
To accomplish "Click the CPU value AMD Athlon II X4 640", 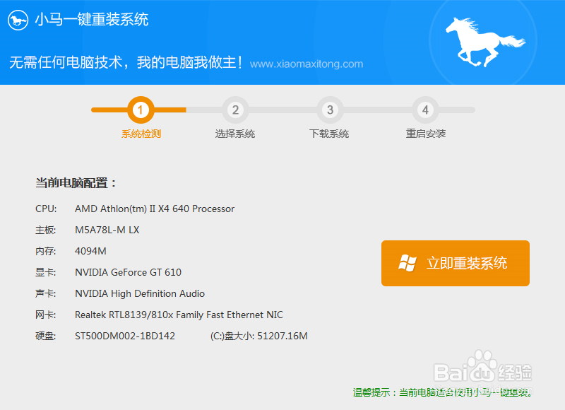I will (x=155, y=209).
